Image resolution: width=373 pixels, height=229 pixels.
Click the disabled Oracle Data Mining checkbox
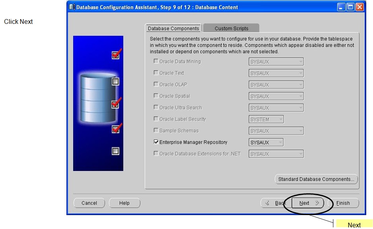pos(156,61)
